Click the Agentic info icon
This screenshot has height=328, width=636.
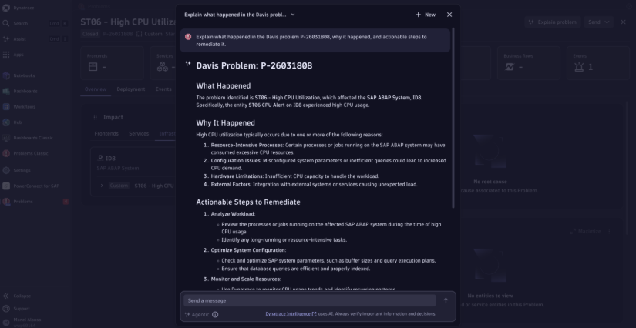215,314
